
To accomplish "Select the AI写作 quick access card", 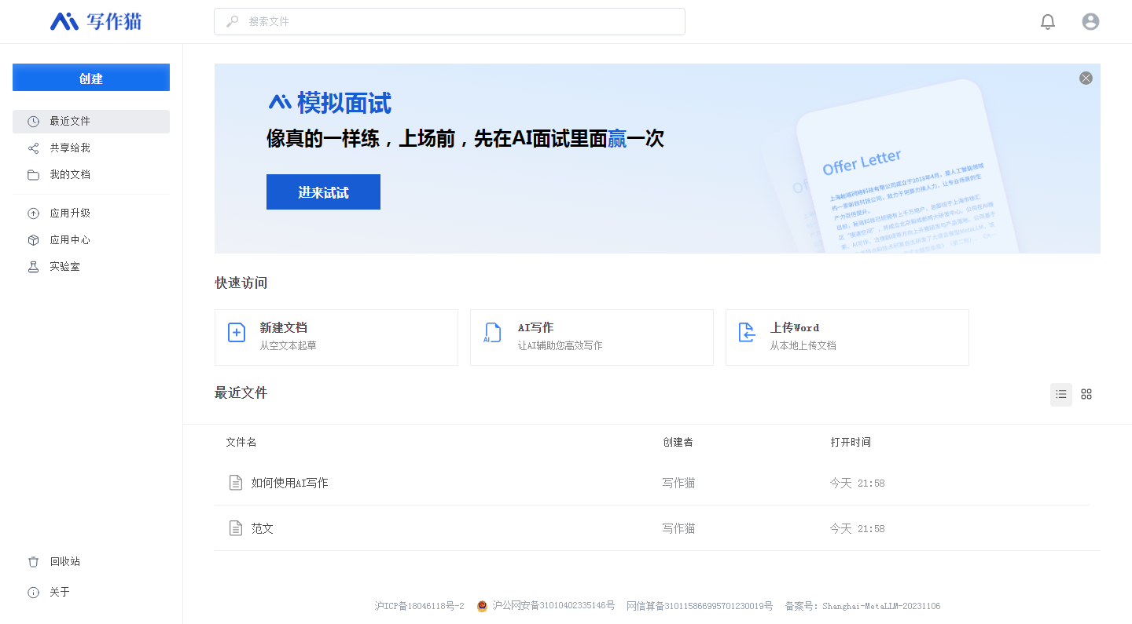I will (591, 338).
